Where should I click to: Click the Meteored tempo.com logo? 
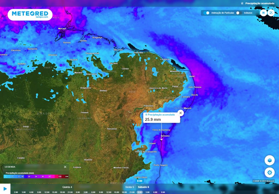30,14
